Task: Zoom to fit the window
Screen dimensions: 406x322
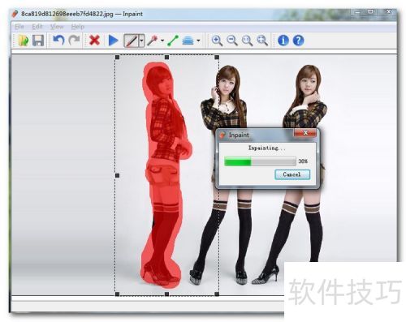Action: [x=262, y=41]
